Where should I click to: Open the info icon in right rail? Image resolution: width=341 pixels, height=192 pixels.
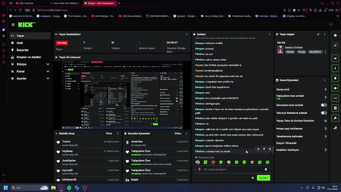coord(335,35)
